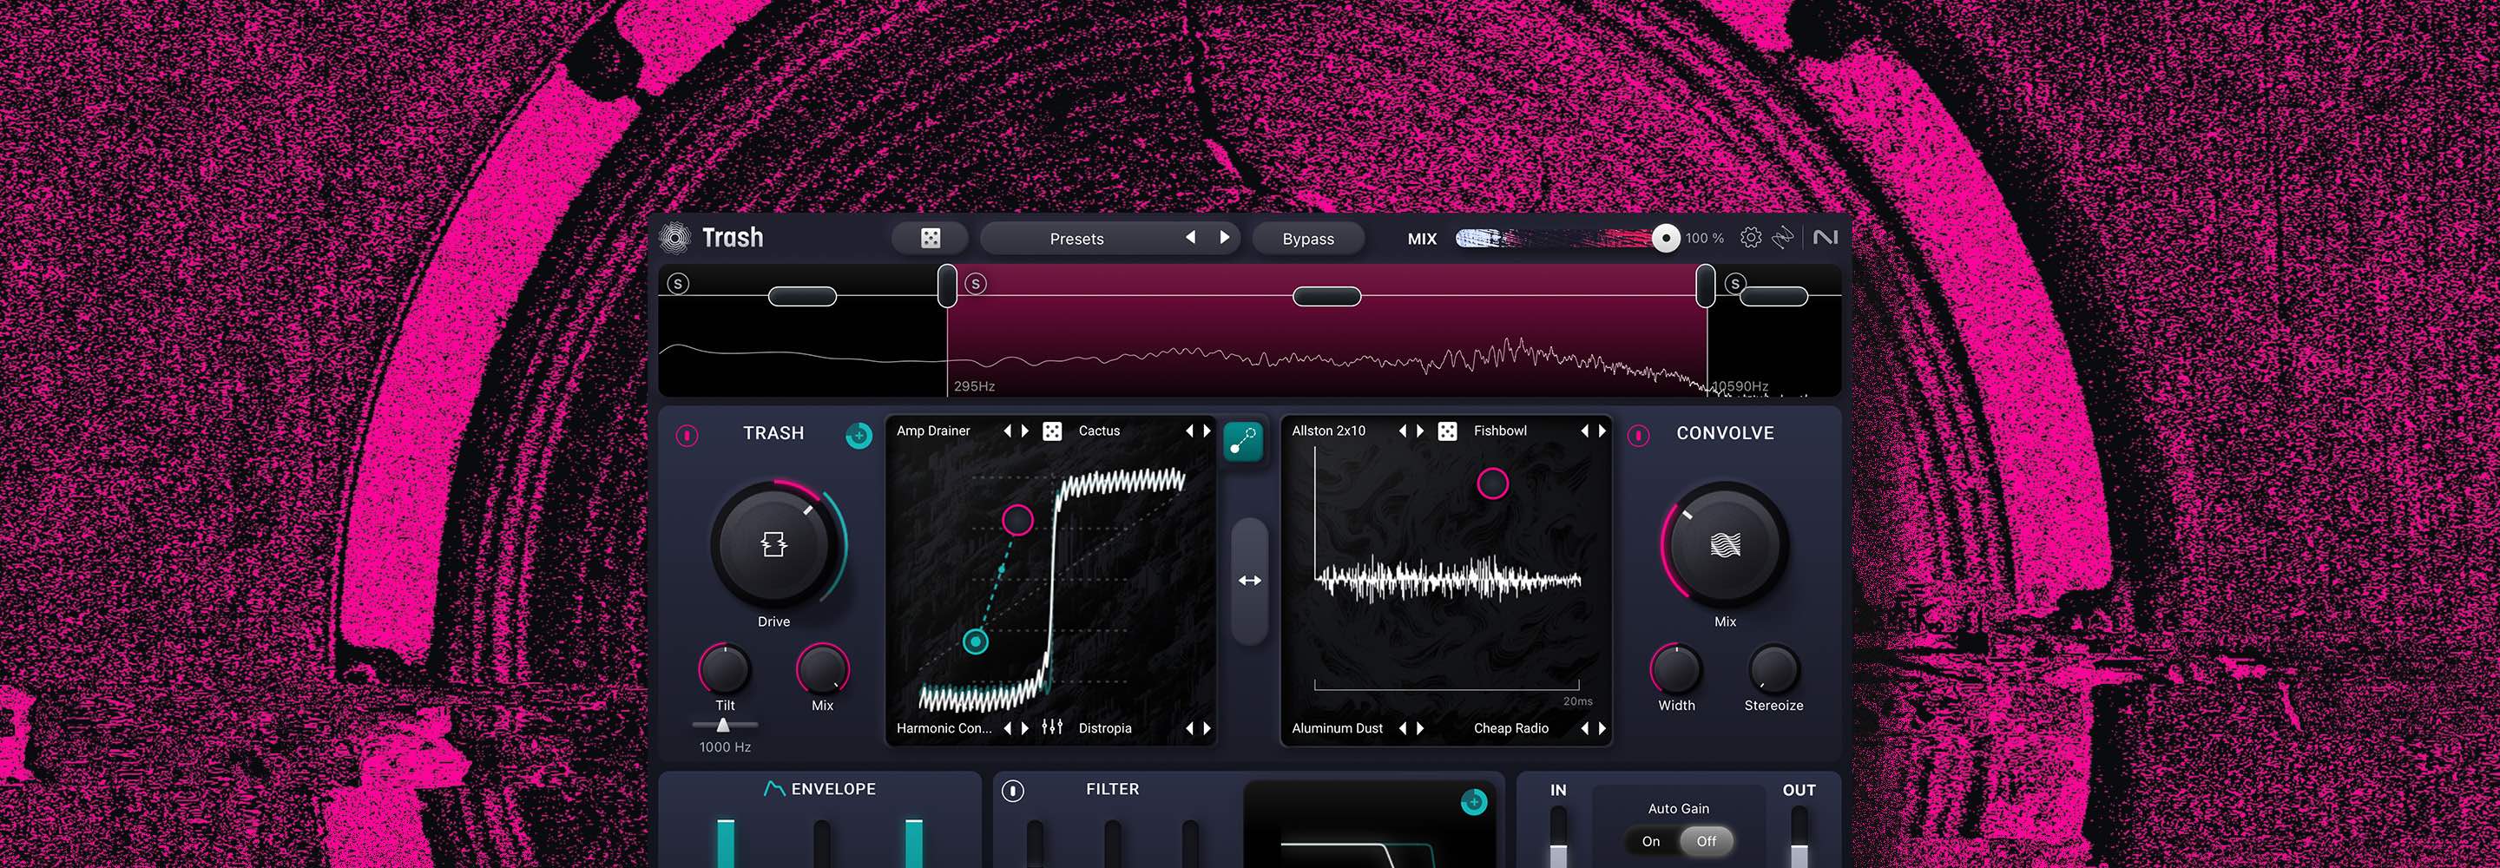Randomize the convolve impulses dice
This screenshot has width=2500, height=868.
click(x=1447, y=431)
